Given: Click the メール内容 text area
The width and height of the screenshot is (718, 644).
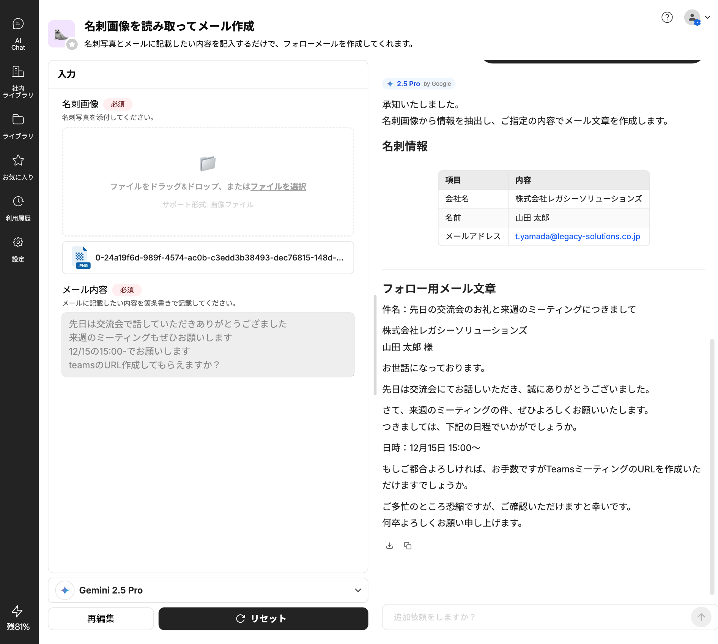Looking at the screenshot, I should (x=208, y=344).
